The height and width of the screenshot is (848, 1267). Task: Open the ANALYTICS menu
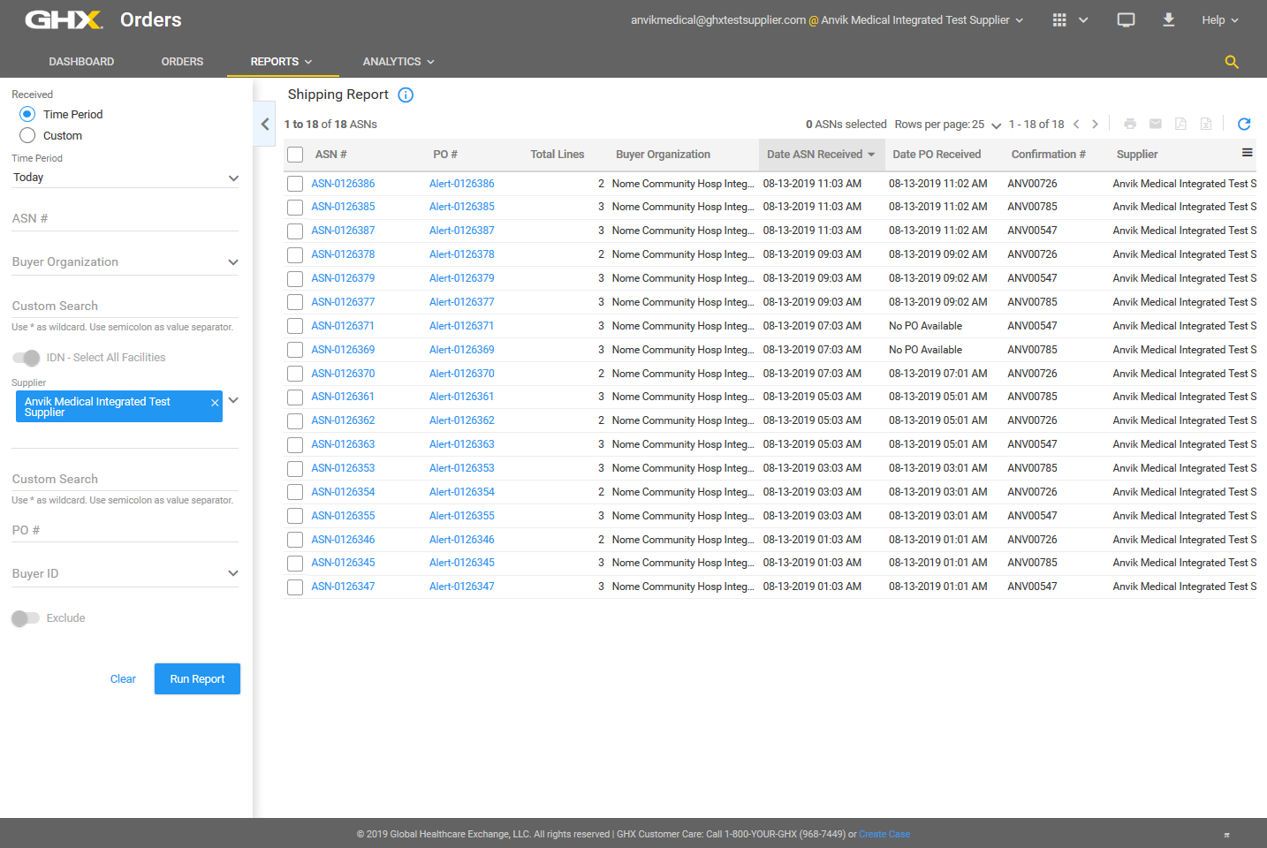click(x=398, y=62)
